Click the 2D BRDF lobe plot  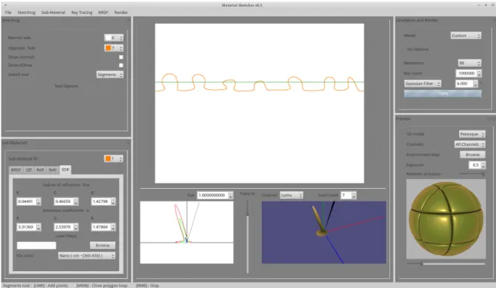[x=187, y=232]
